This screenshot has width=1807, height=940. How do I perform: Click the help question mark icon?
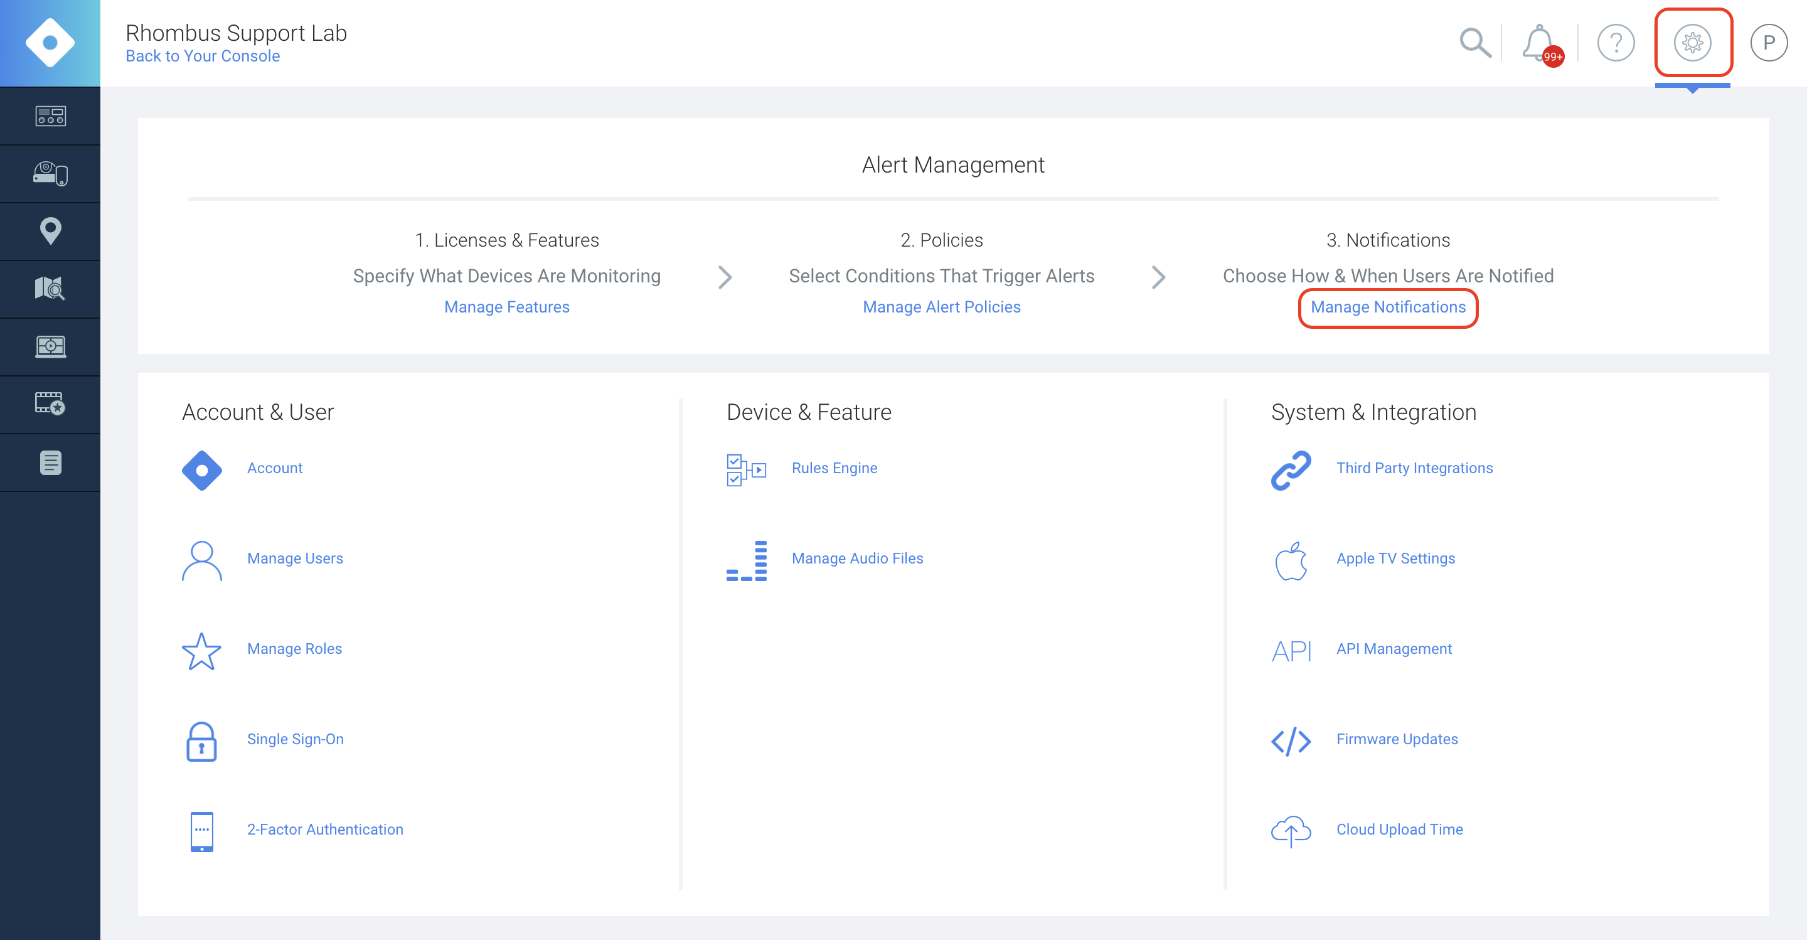tap(1616, 43)
